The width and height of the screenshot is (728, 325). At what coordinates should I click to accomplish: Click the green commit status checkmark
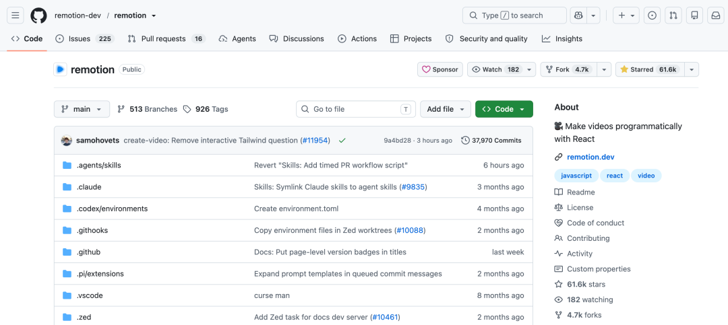(342, 140)
